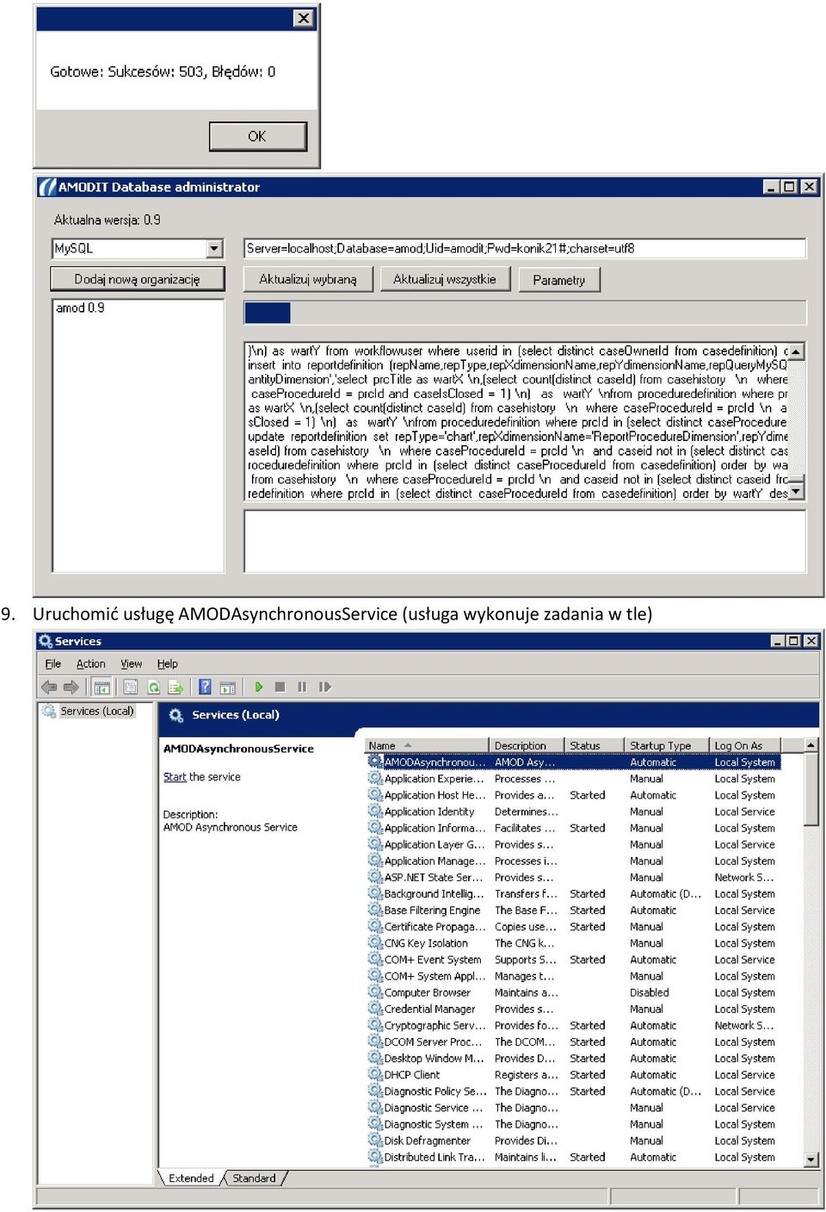The image size is (826, 1212).
Task: Click gear icon of AMODAsynchronousService row
Action: pos(375,761)
